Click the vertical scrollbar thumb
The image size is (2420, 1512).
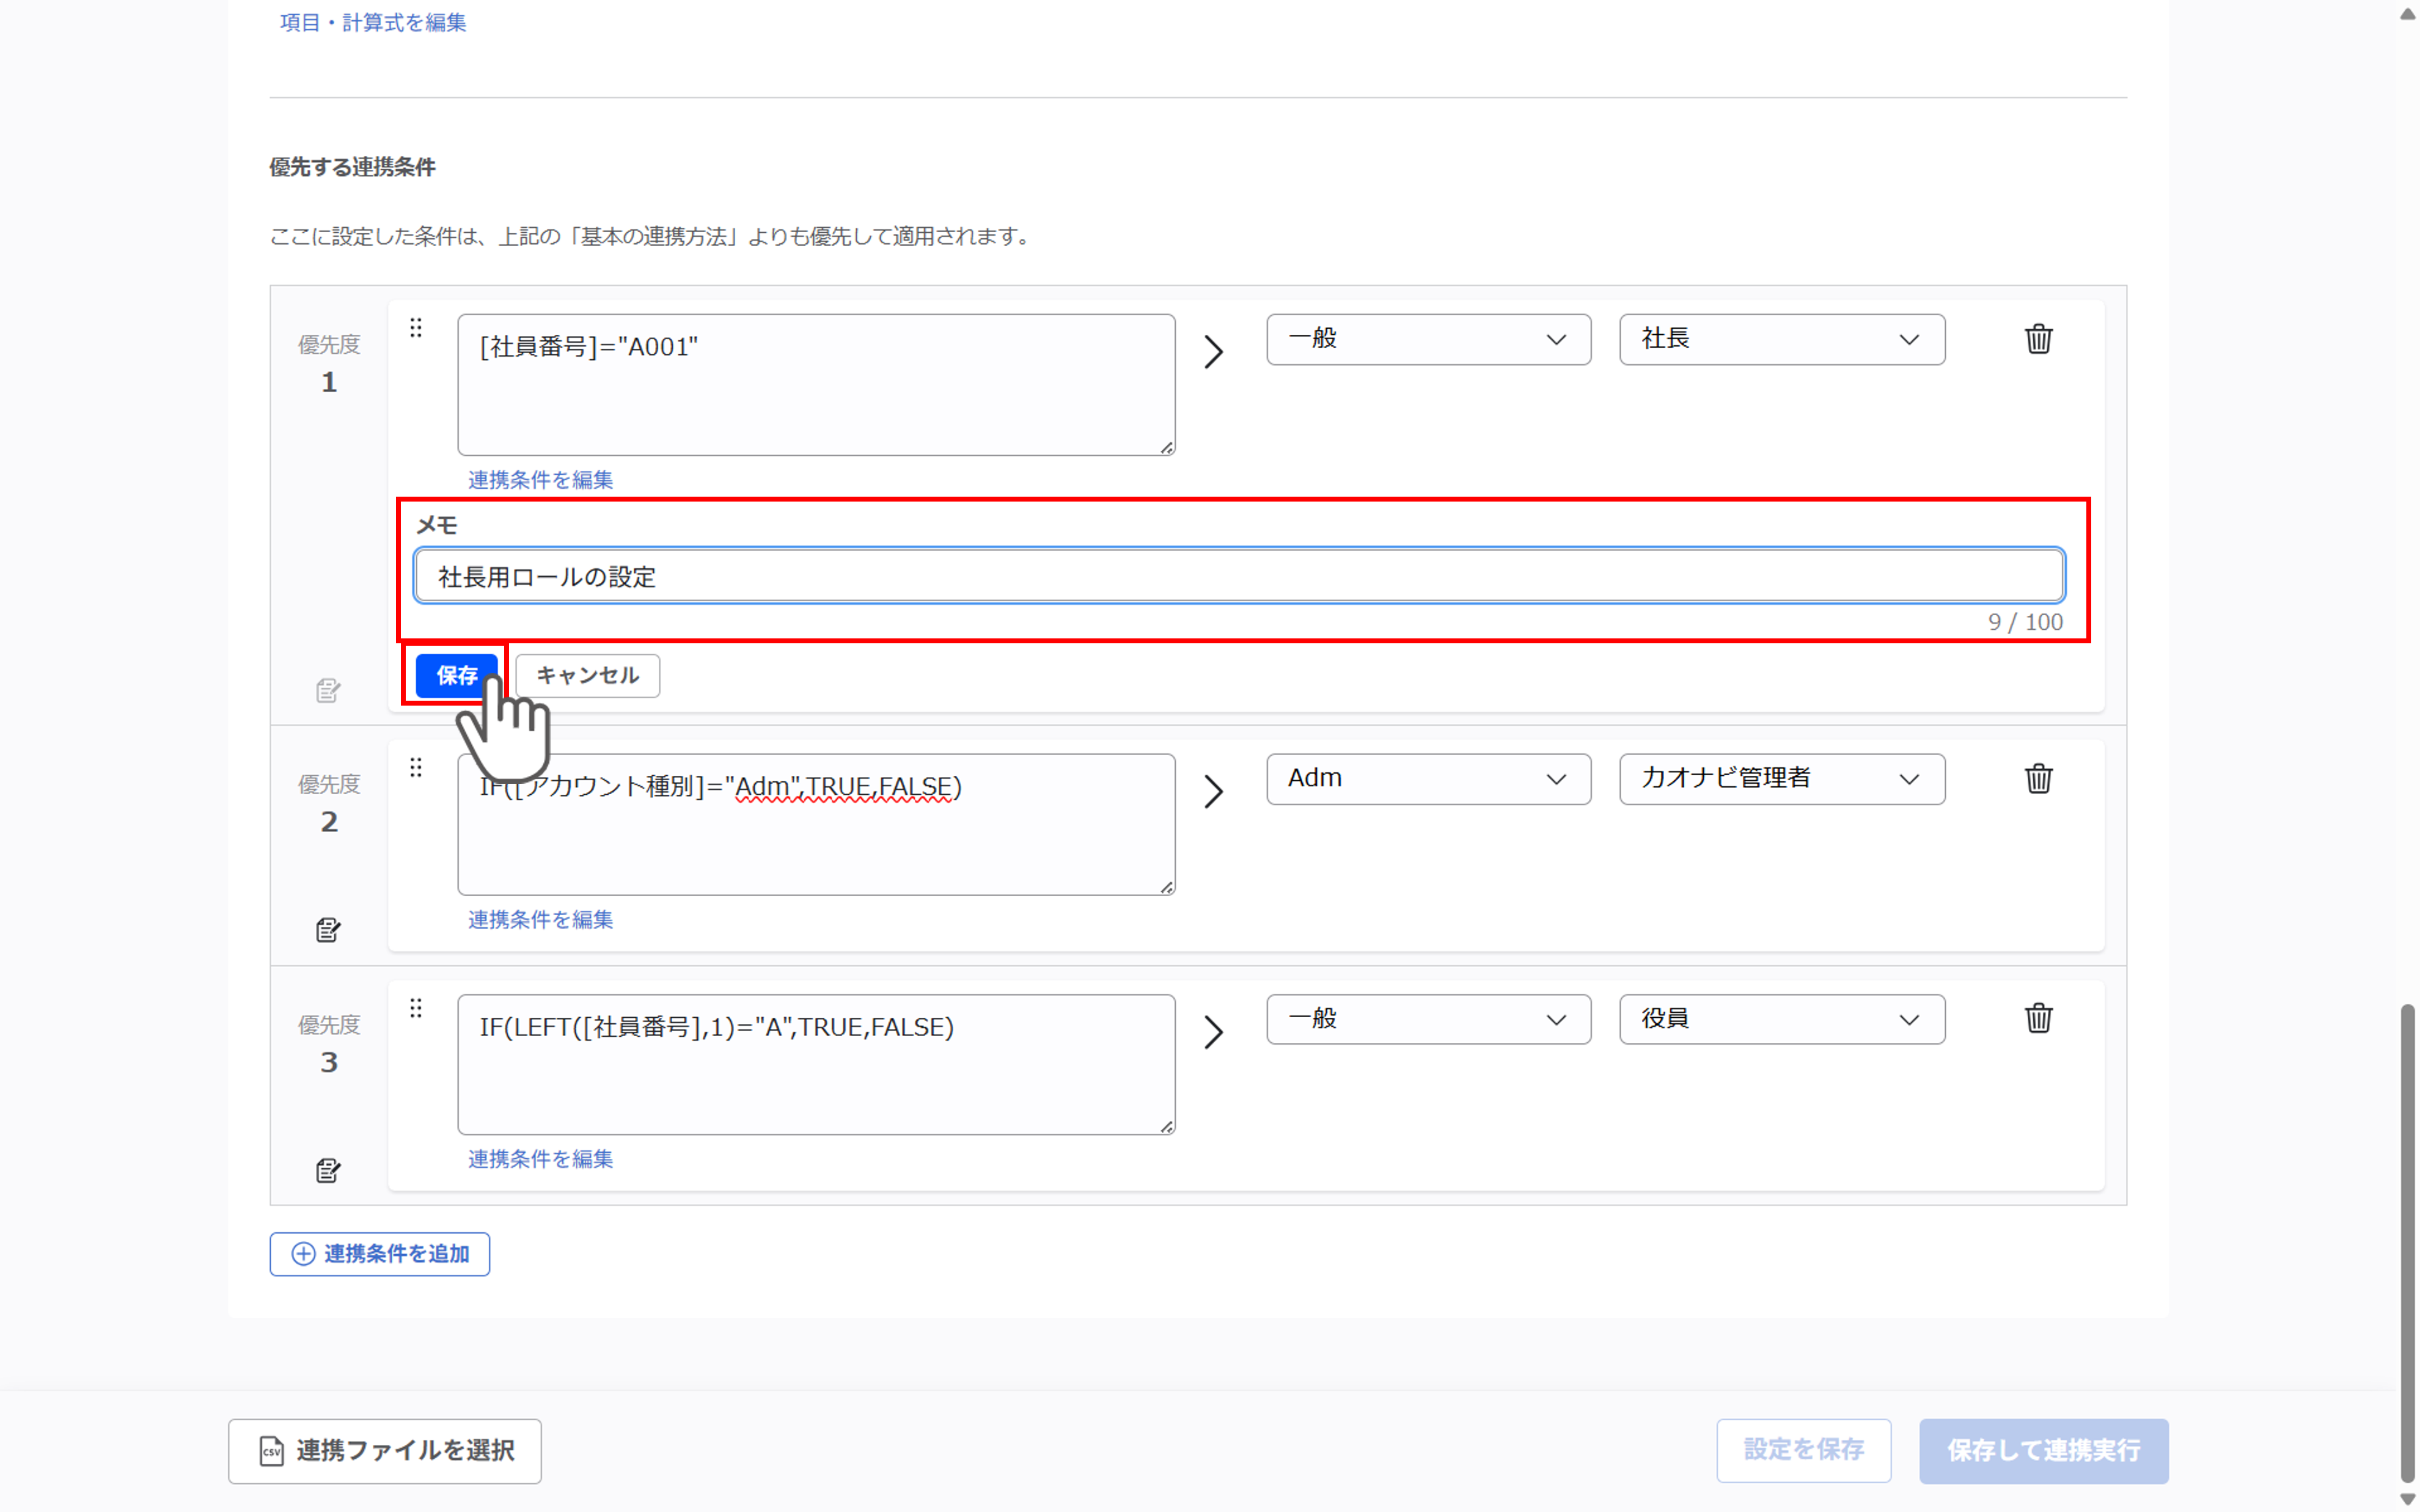[2407, 1243]
